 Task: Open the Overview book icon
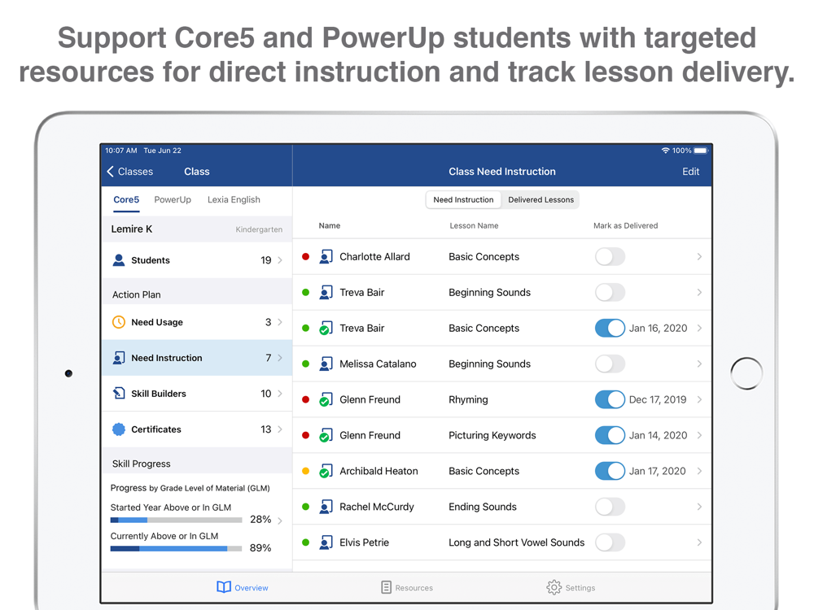(224, 587)
